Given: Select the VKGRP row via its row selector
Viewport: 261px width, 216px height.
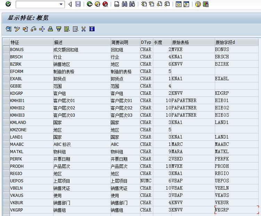Looking at the screenshot, I should (x=6, y=210).
